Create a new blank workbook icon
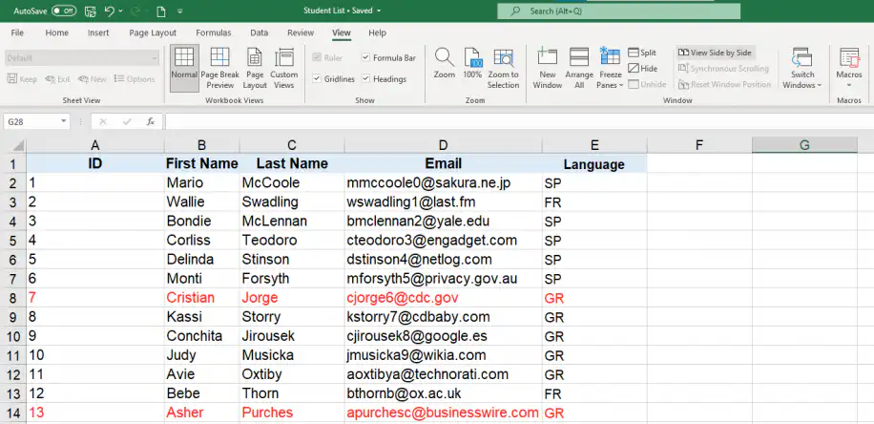Screen dimensions: 874x424 (161, 11)
